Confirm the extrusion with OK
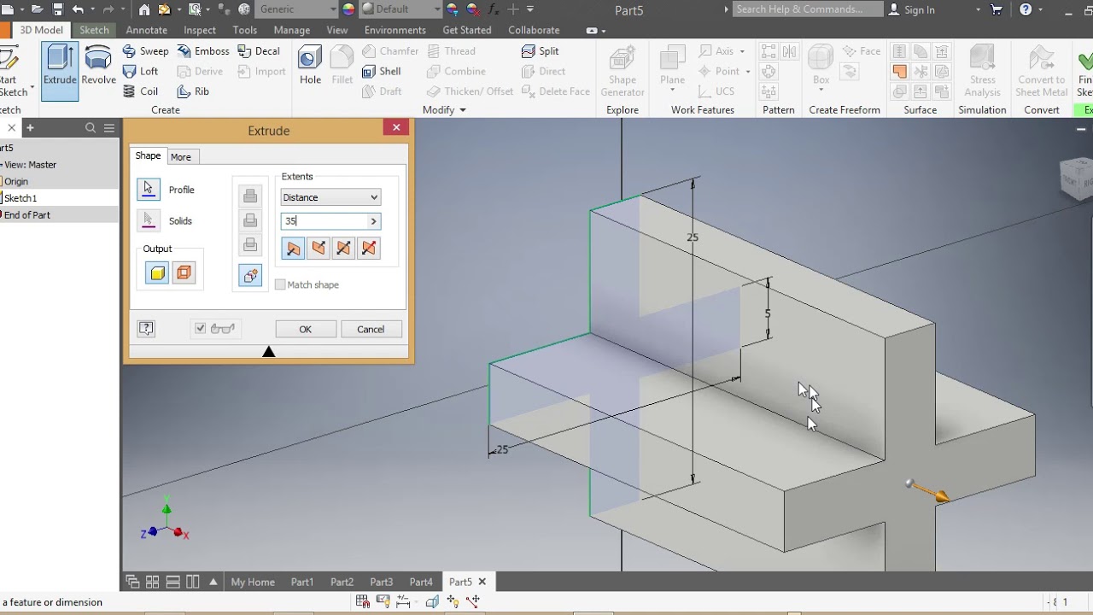 [x=306, y=330]
